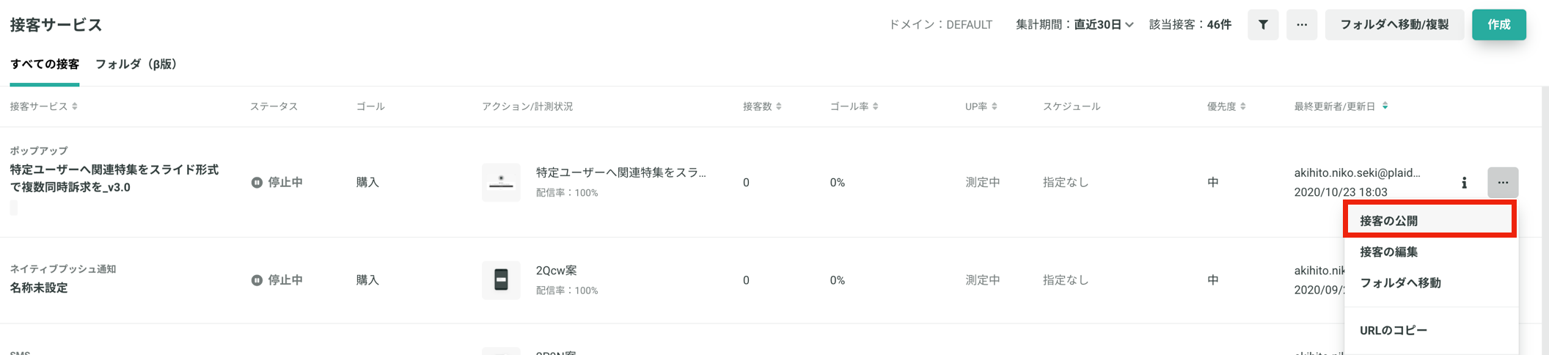Click paused status icon for 名称未設定
The width and height of the screenshot is (1549, 355).
click(x=257, y=280)
